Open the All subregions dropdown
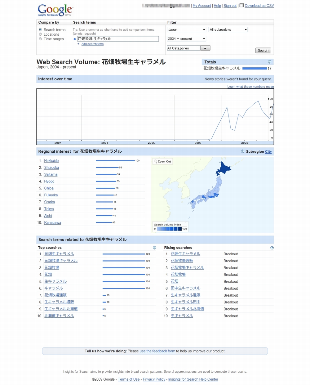 [228, 29]
